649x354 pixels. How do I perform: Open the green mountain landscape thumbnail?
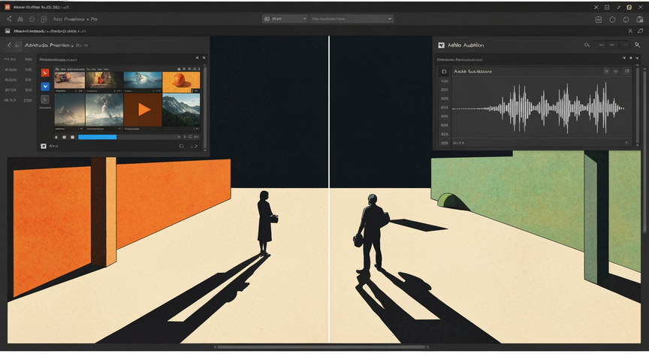tap(181, 110)
